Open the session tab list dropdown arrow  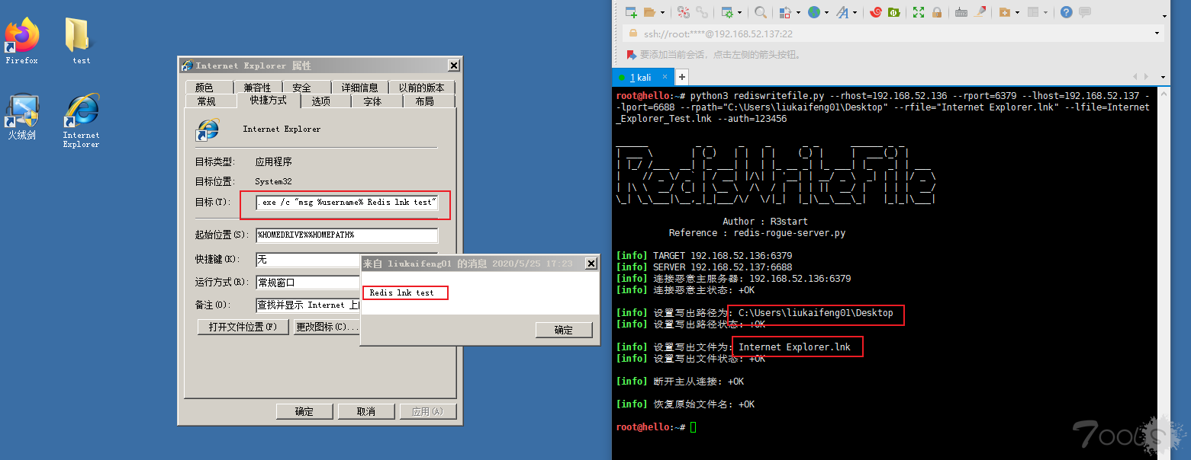(x=1163, y=77)
